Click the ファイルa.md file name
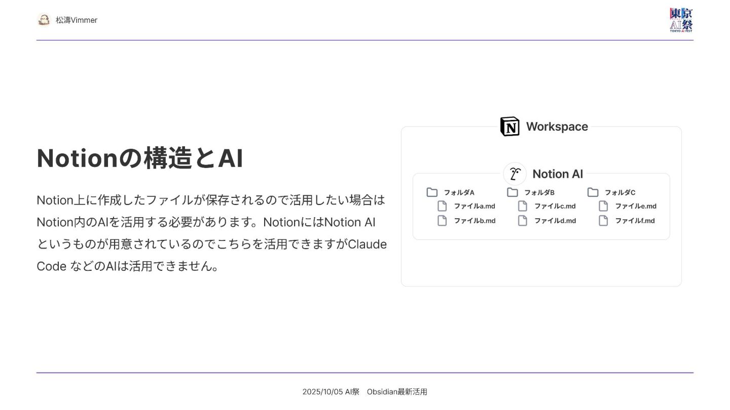The image size is (730, 410). coord(474,206)
